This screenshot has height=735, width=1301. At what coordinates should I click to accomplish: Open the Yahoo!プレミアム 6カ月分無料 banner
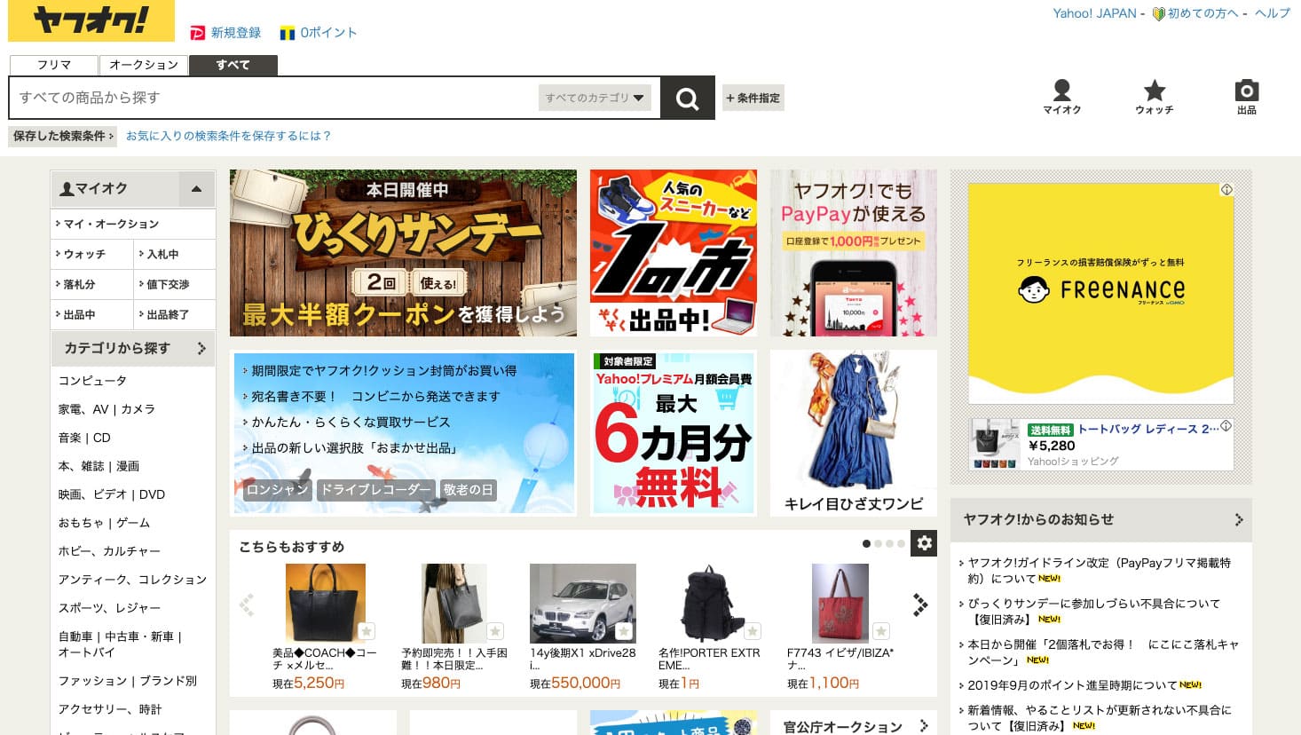pyautogui.click(x=674, y=433)
